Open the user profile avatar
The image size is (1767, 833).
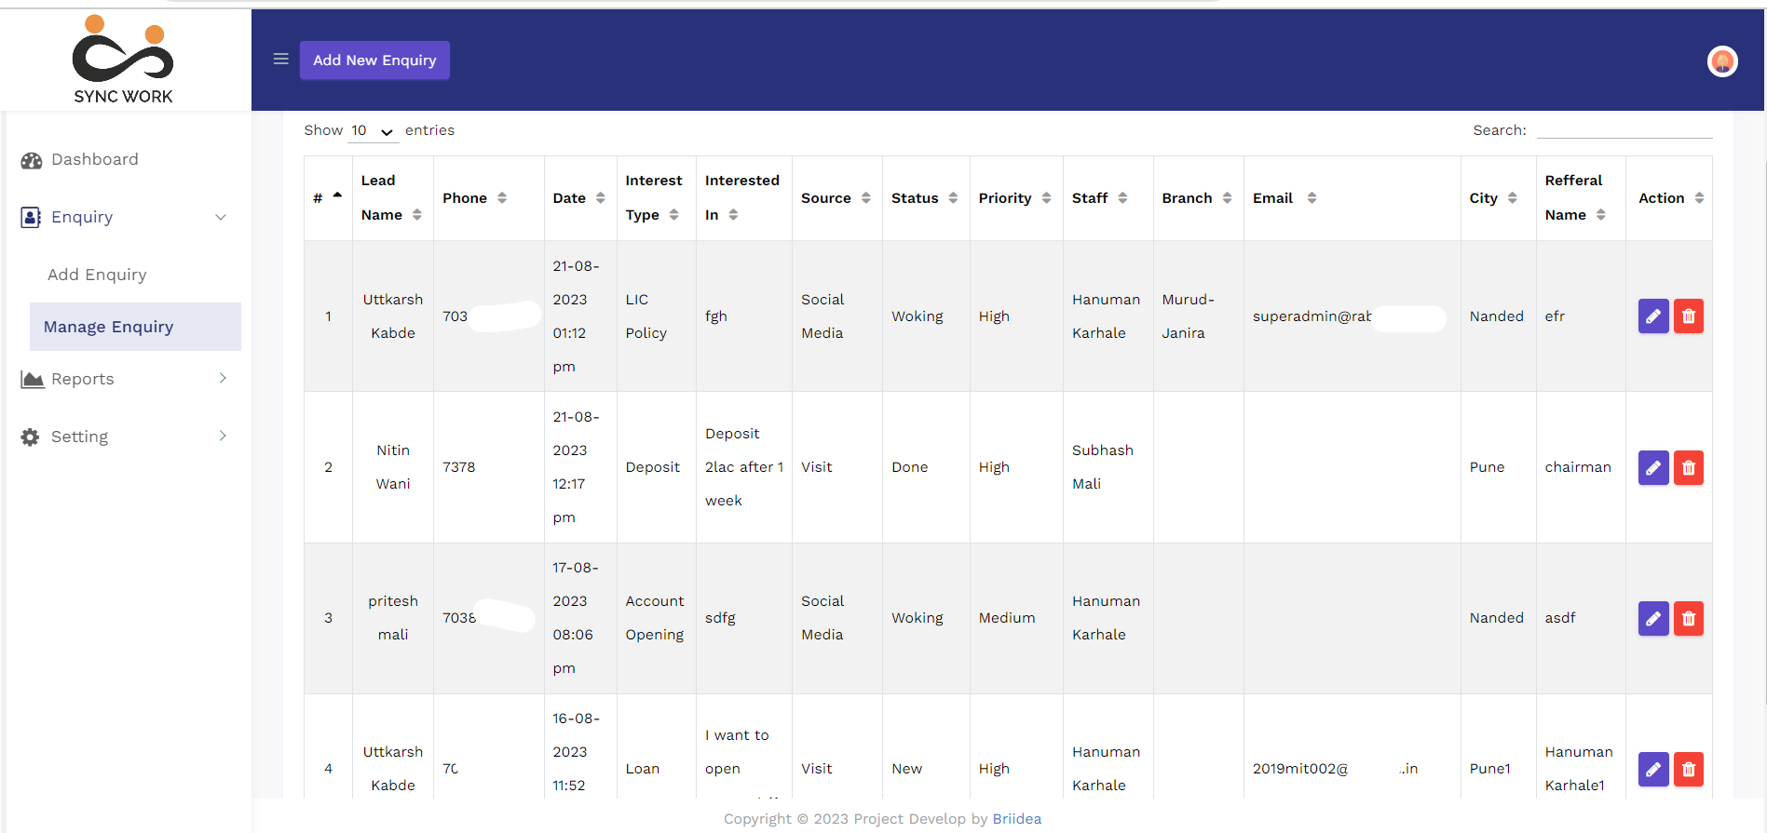(x=1722, y=61)
